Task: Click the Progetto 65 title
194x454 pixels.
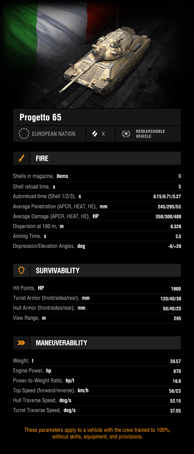Action: tap(40, 117)
